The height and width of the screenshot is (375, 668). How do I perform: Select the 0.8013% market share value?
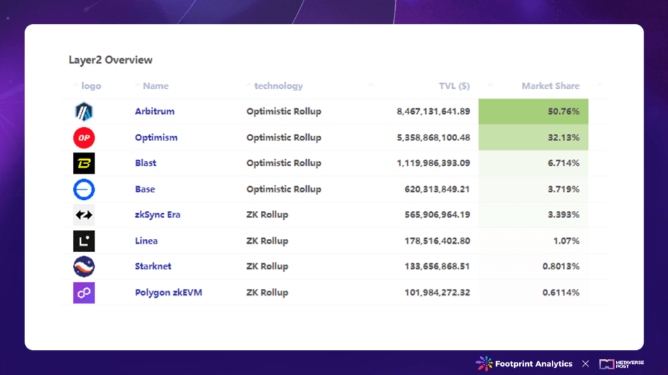[x=561, y=267]
